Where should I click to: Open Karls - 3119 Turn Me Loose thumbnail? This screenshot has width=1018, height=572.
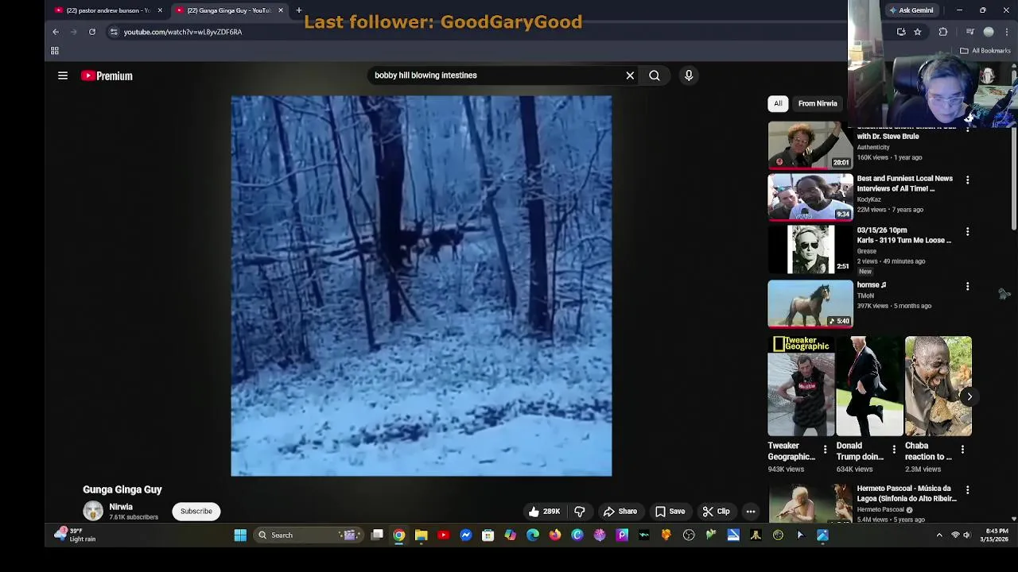click(x=810, y=249)
